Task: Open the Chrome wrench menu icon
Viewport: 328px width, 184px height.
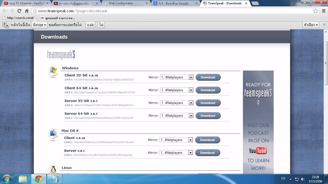Action: 323,11
